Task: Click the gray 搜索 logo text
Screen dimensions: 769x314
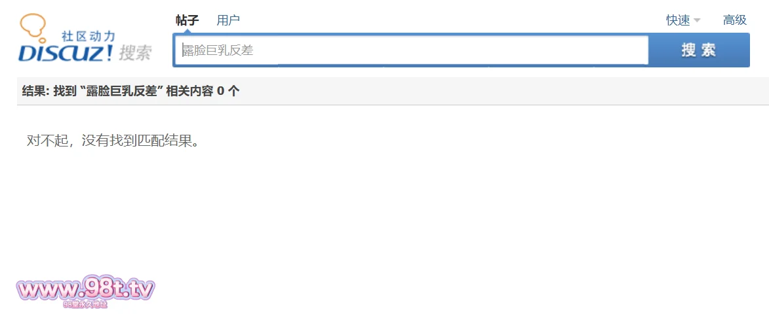Action: pyautogui.click(x=136, y=53)
